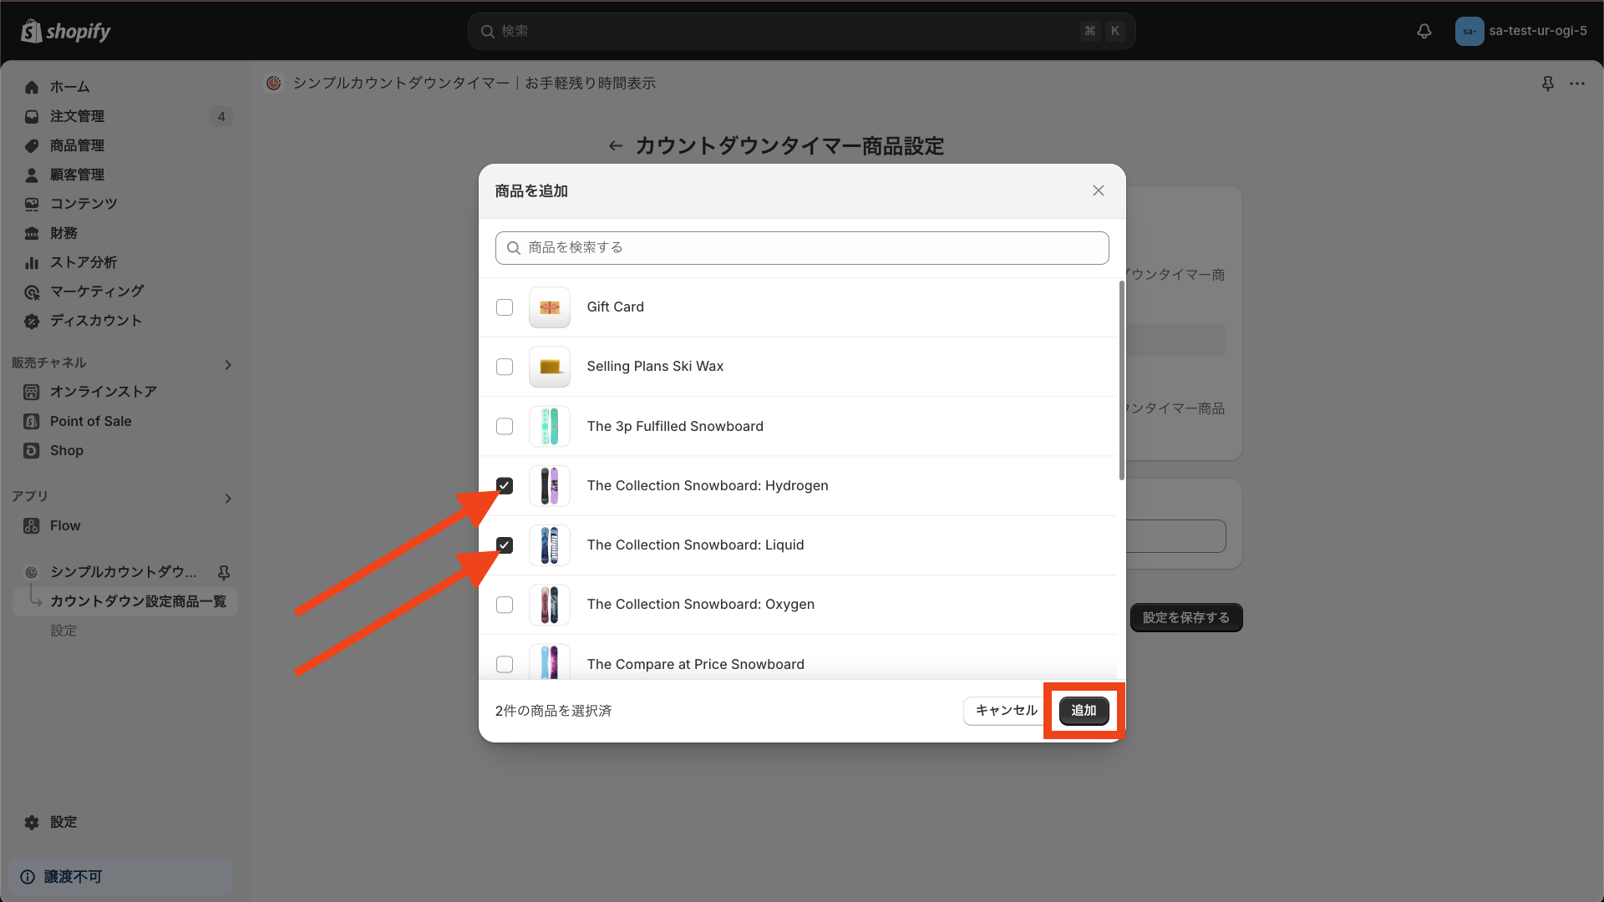Screen dimensions: 1604x902
Task: Open the ディスカウント discounts section
Action: pos(31,321)
